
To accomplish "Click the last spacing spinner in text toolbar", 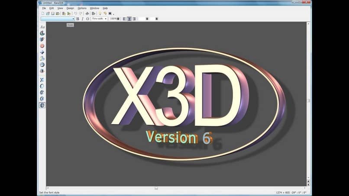I will coord(157,19).
